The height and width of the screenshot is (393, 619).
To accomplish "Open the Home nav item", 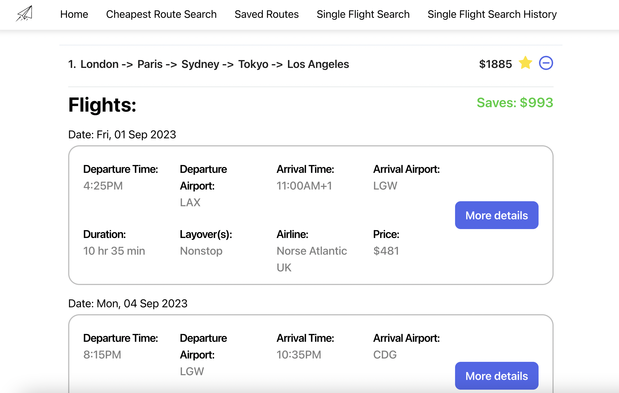I will [x=74, y=14].
